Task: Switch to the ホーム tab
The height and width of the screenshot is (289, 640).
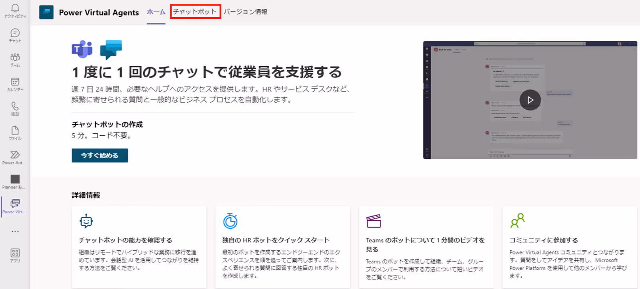Action: 156,12
